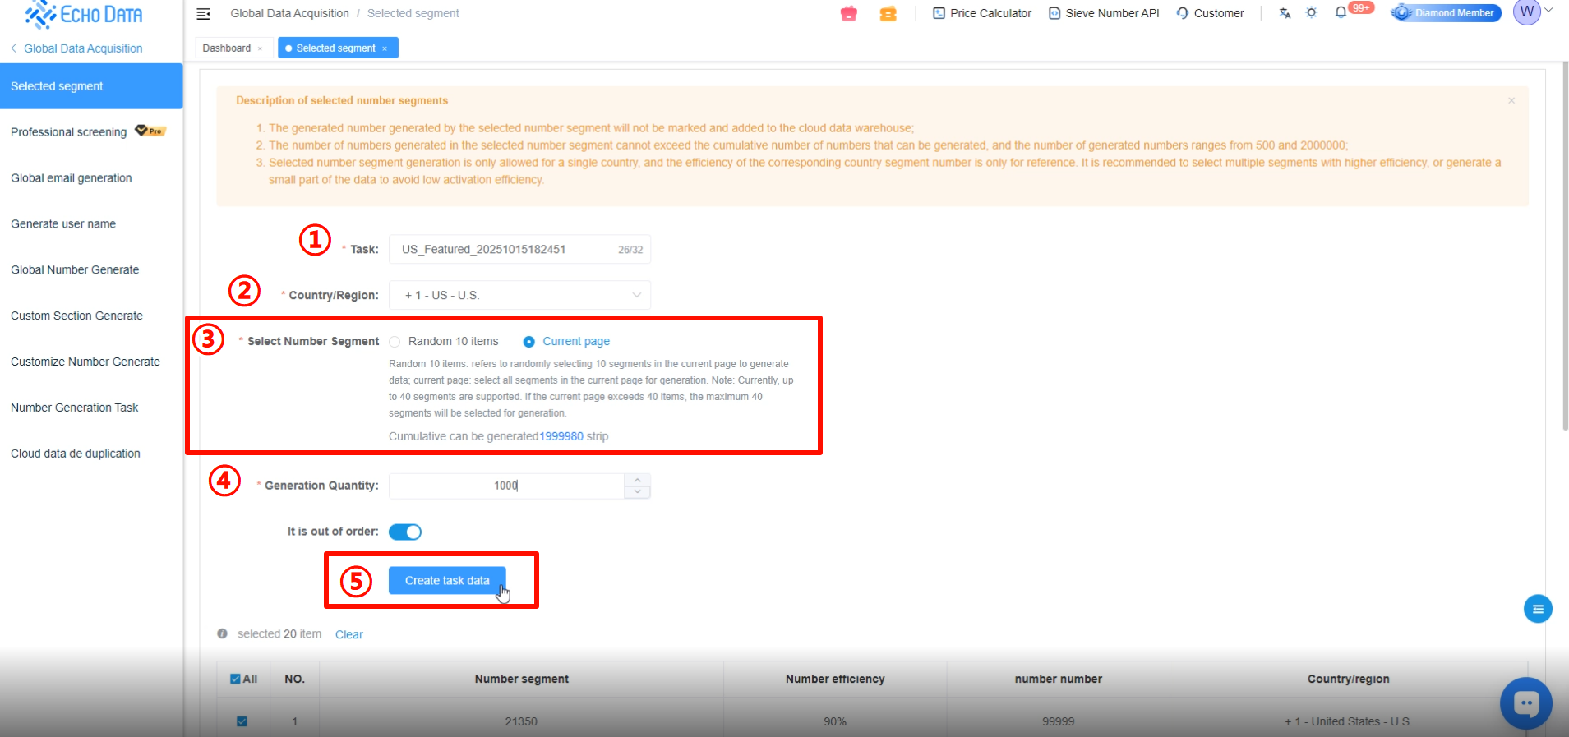This screenshot has width=1569, height=737.
Task: Uncheck the All checkbox in table header
Action: pos(235,679)
